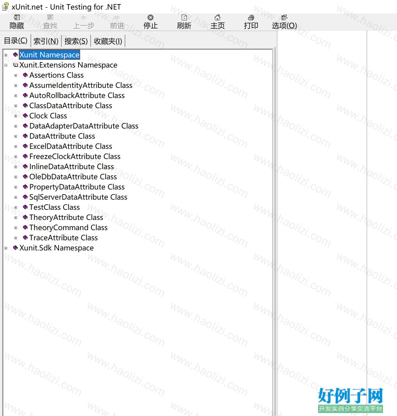Expand the Clock Class node

[x=16, y=116]
